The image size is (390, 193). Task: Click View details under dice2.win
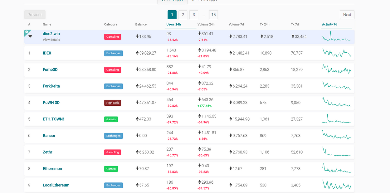[x=51, y=40]
